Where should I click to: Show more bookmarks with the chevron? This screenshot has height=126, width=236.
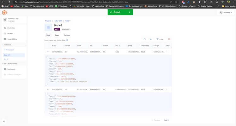point(219,6)
